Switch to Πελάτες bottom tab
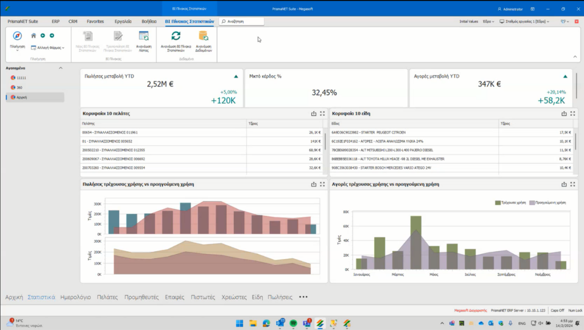The height and width of the screenshot is (330, 584). (107, 298)
